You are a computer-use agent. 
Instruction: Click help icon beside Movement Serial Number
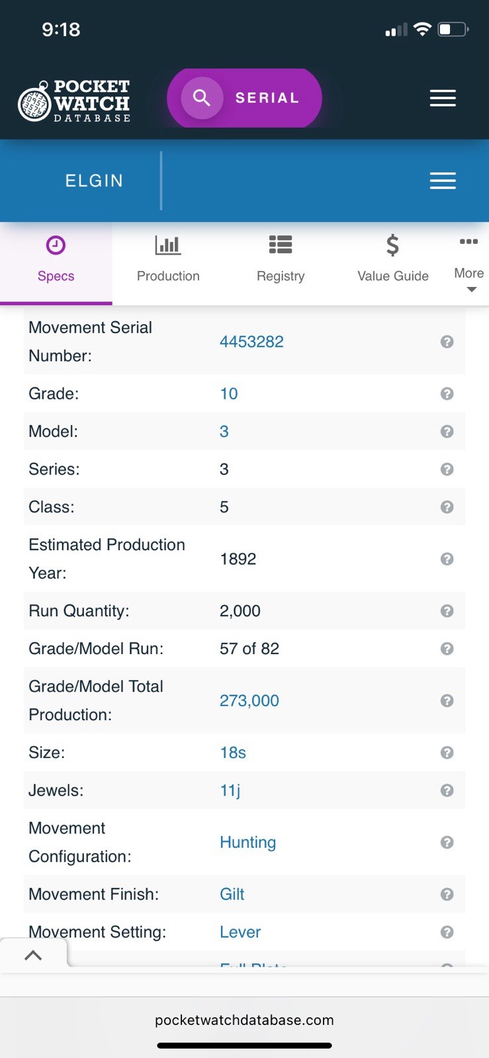[x=447, y=342]
